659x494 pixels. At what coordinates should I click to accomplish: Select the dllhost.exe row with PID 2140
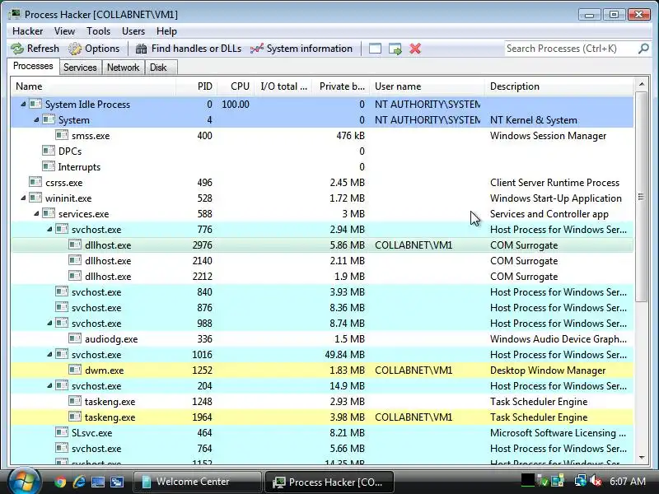click(x=322, y=261)
